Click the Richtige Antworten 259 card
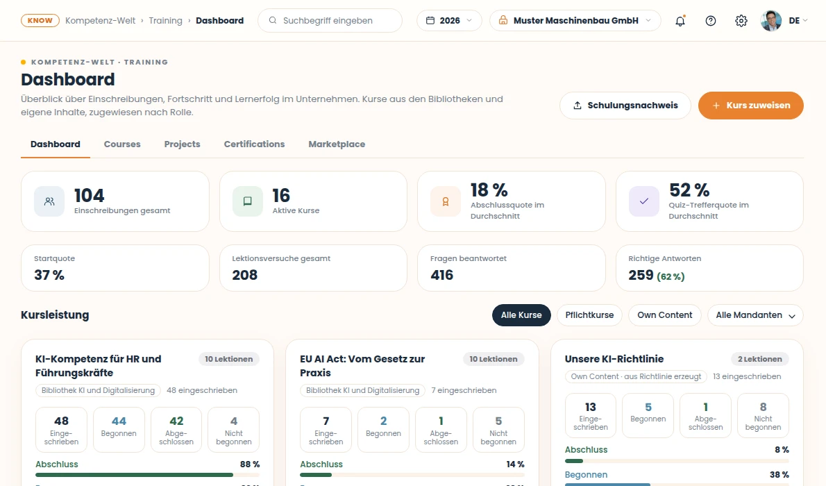 coord(709,268)
